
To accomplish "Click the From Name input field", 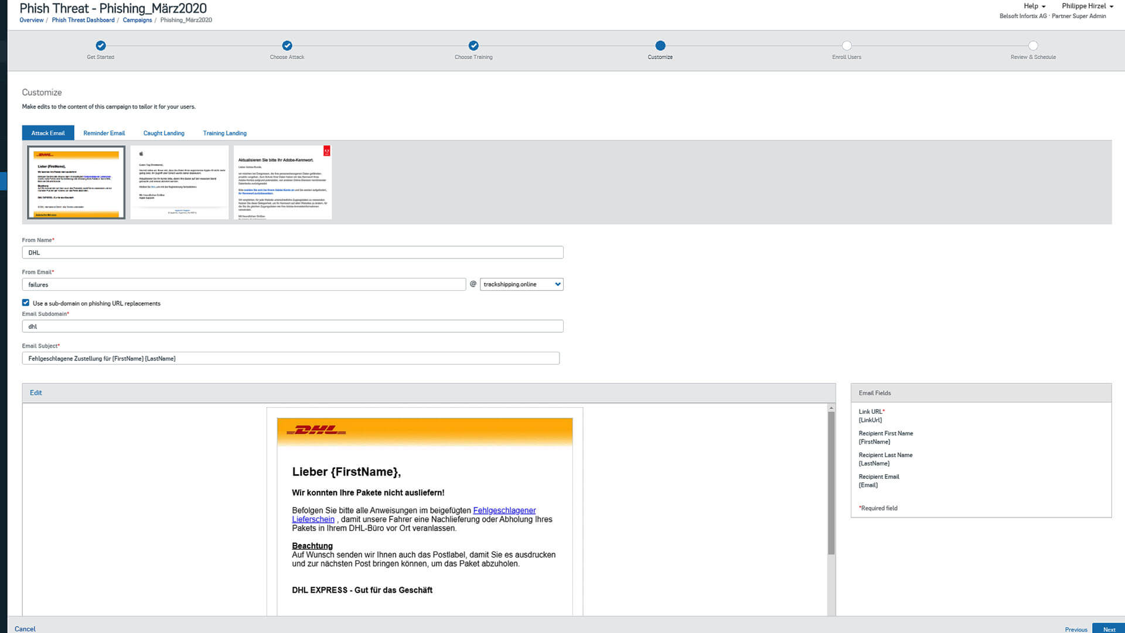I will click(x=292, y=253).
